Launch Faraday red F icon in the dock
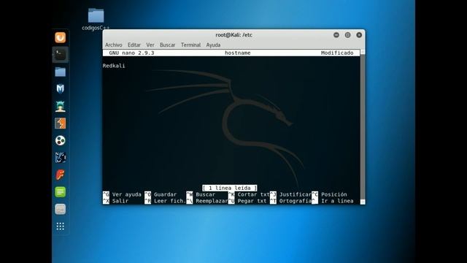Image resolution: width=467 pixels, height=263 pixels. [60, 175]
